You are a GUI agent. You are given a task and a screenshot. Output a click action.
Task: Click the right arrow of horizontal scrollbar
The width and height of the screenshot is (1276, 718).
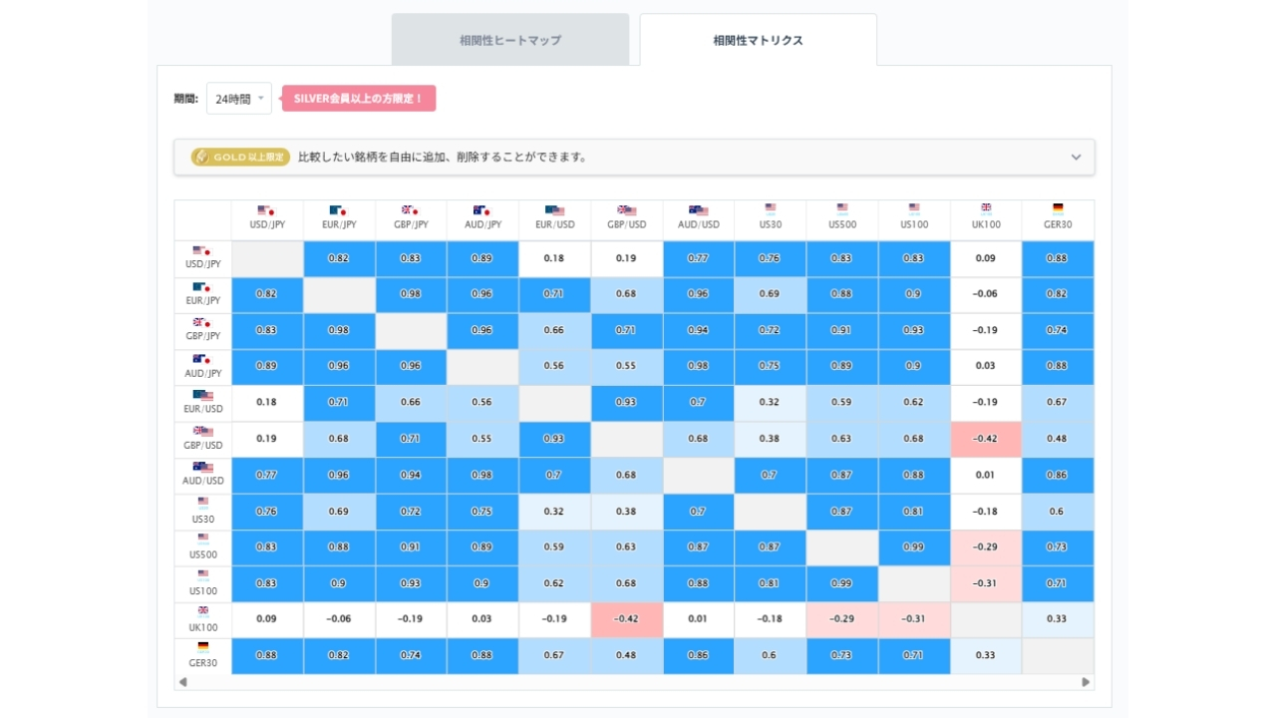coord(1086,682)
